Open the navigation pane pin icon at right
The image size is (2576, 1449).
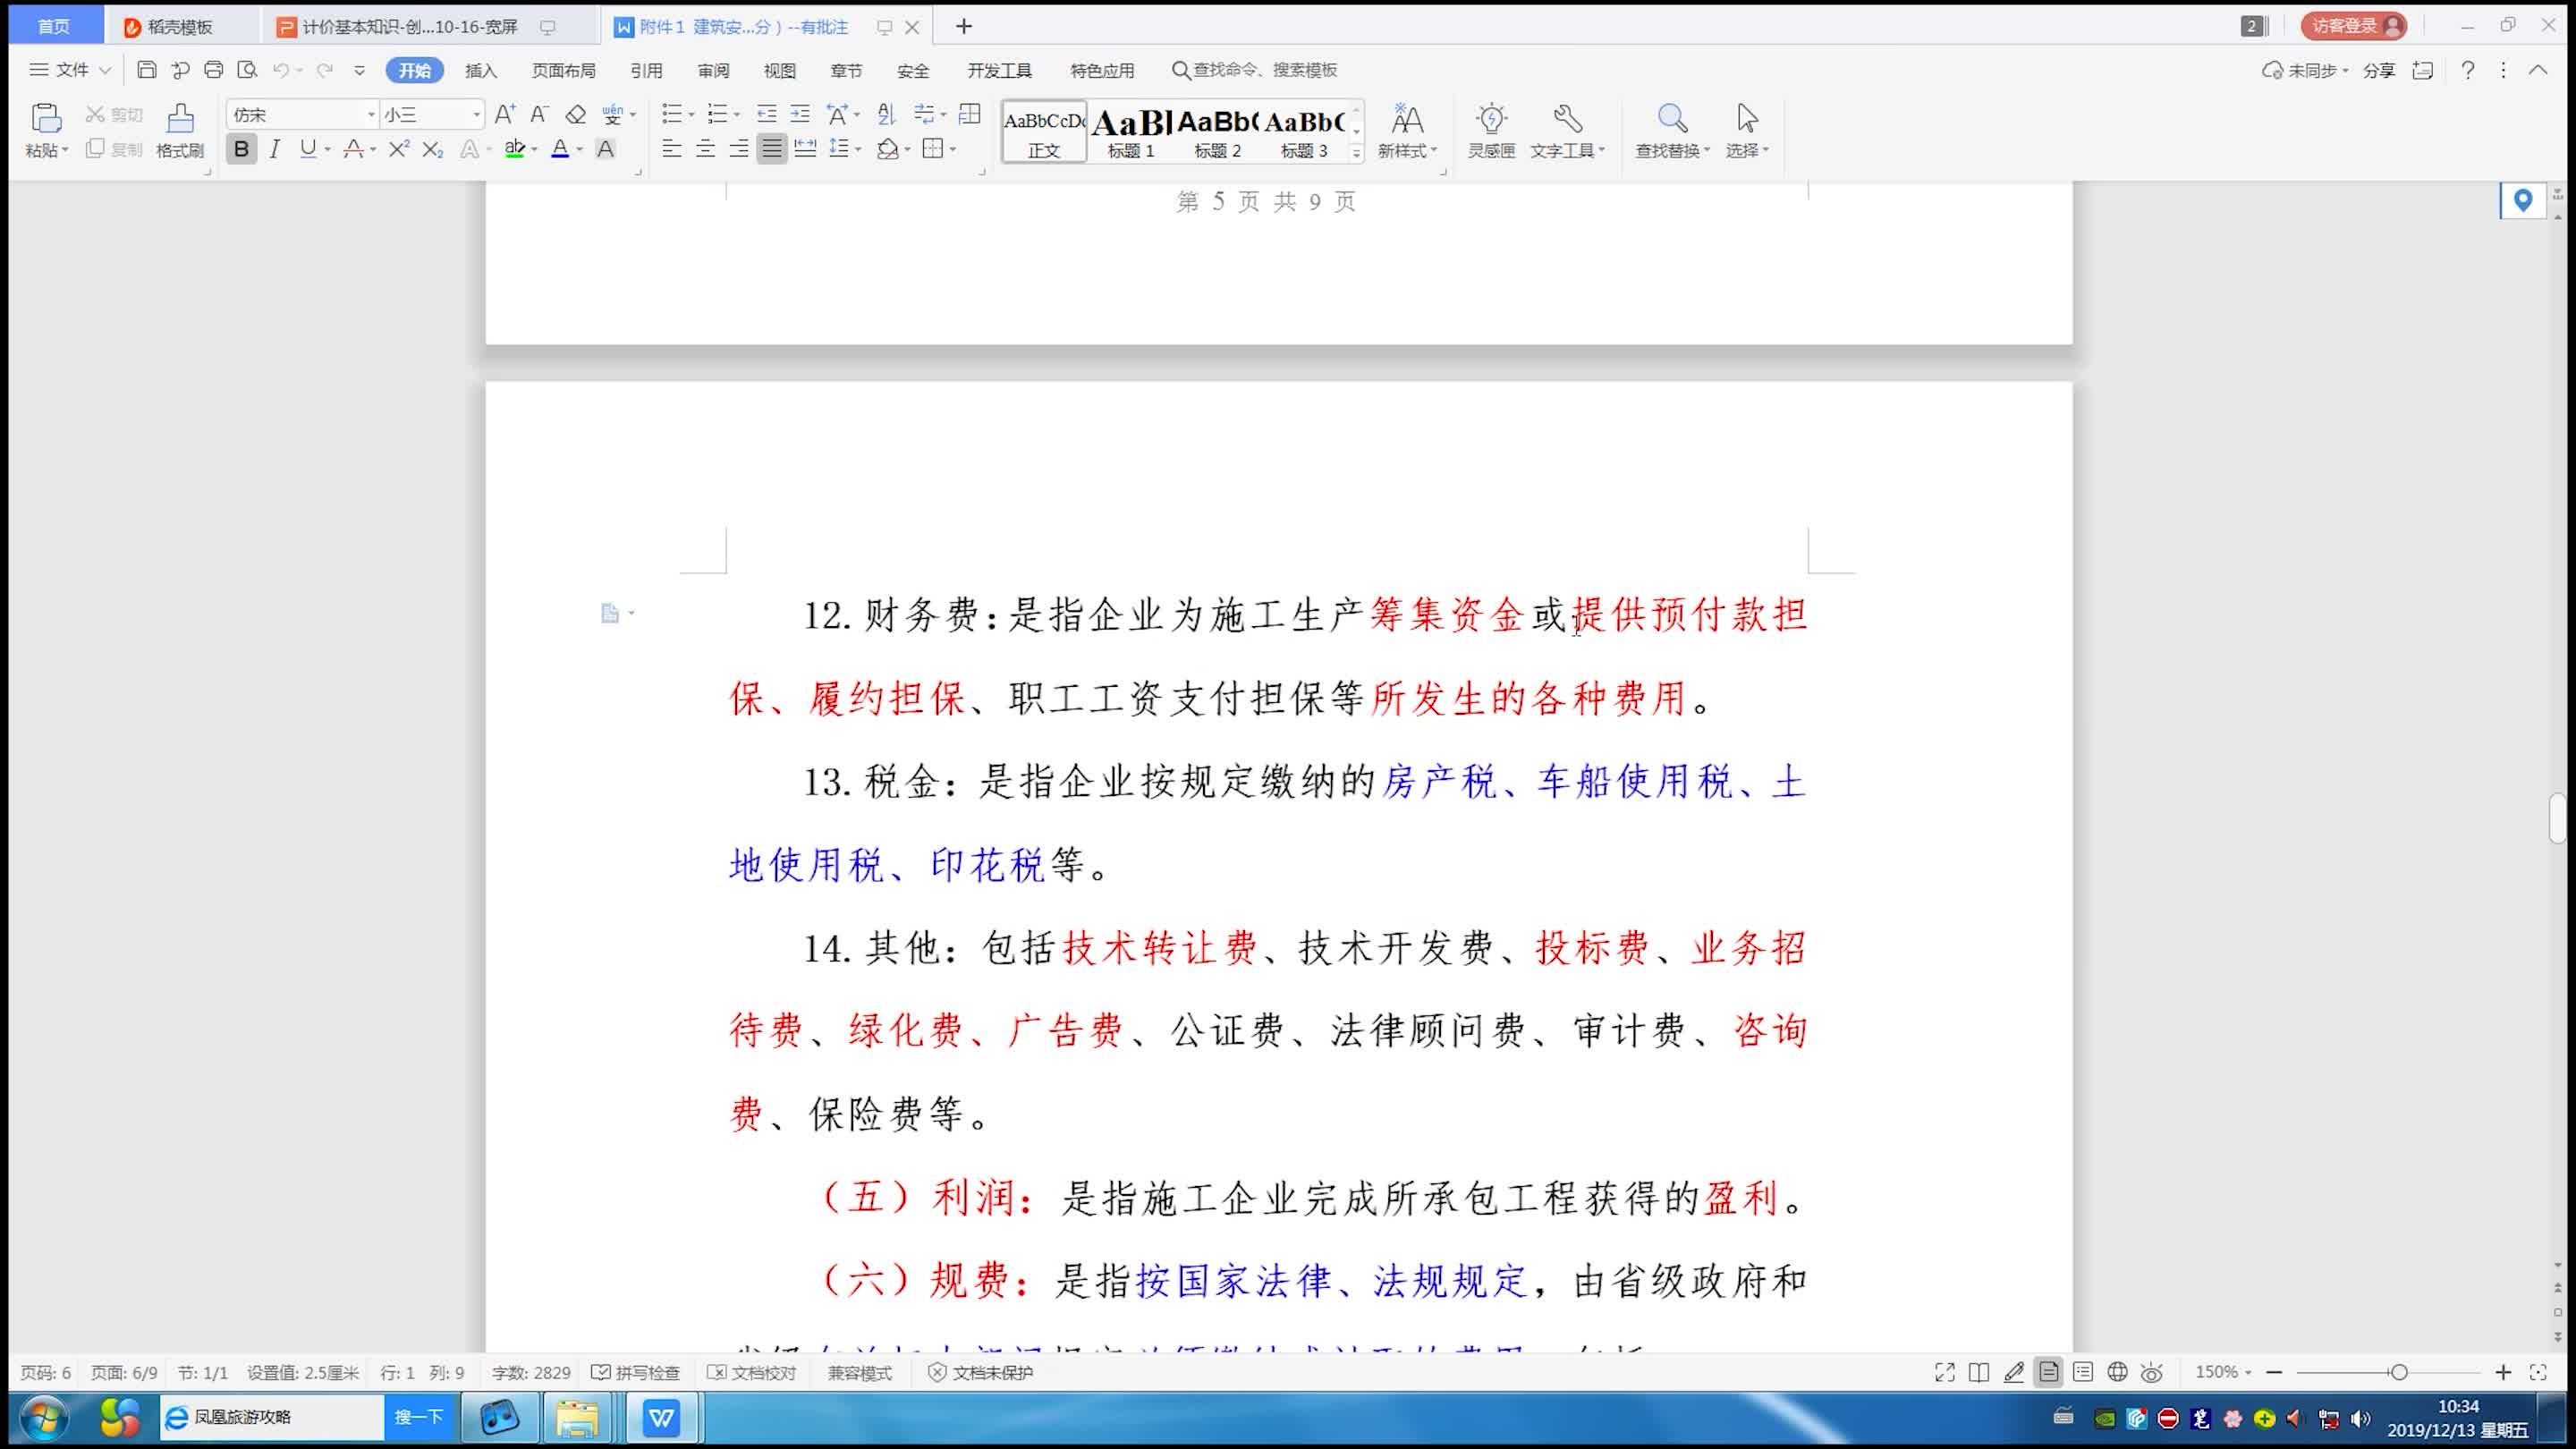(x=2522, y=200)
